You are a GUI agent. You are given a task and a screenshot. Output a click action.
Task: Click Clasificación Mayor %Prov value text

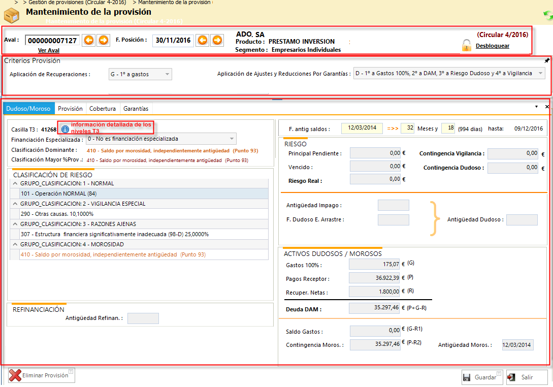[168, 160]
